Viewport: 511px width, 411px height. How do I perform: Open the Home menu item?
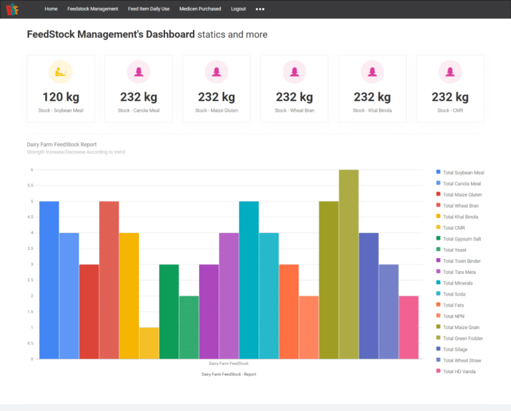51,9
